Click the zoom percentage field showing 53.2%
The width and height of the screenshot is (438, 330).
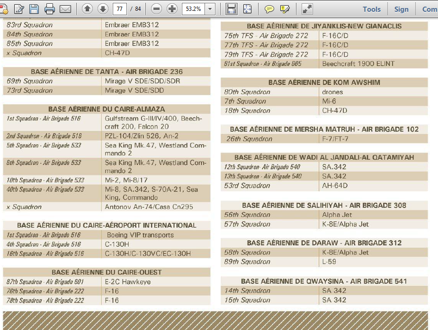click(x=193, y=9)
